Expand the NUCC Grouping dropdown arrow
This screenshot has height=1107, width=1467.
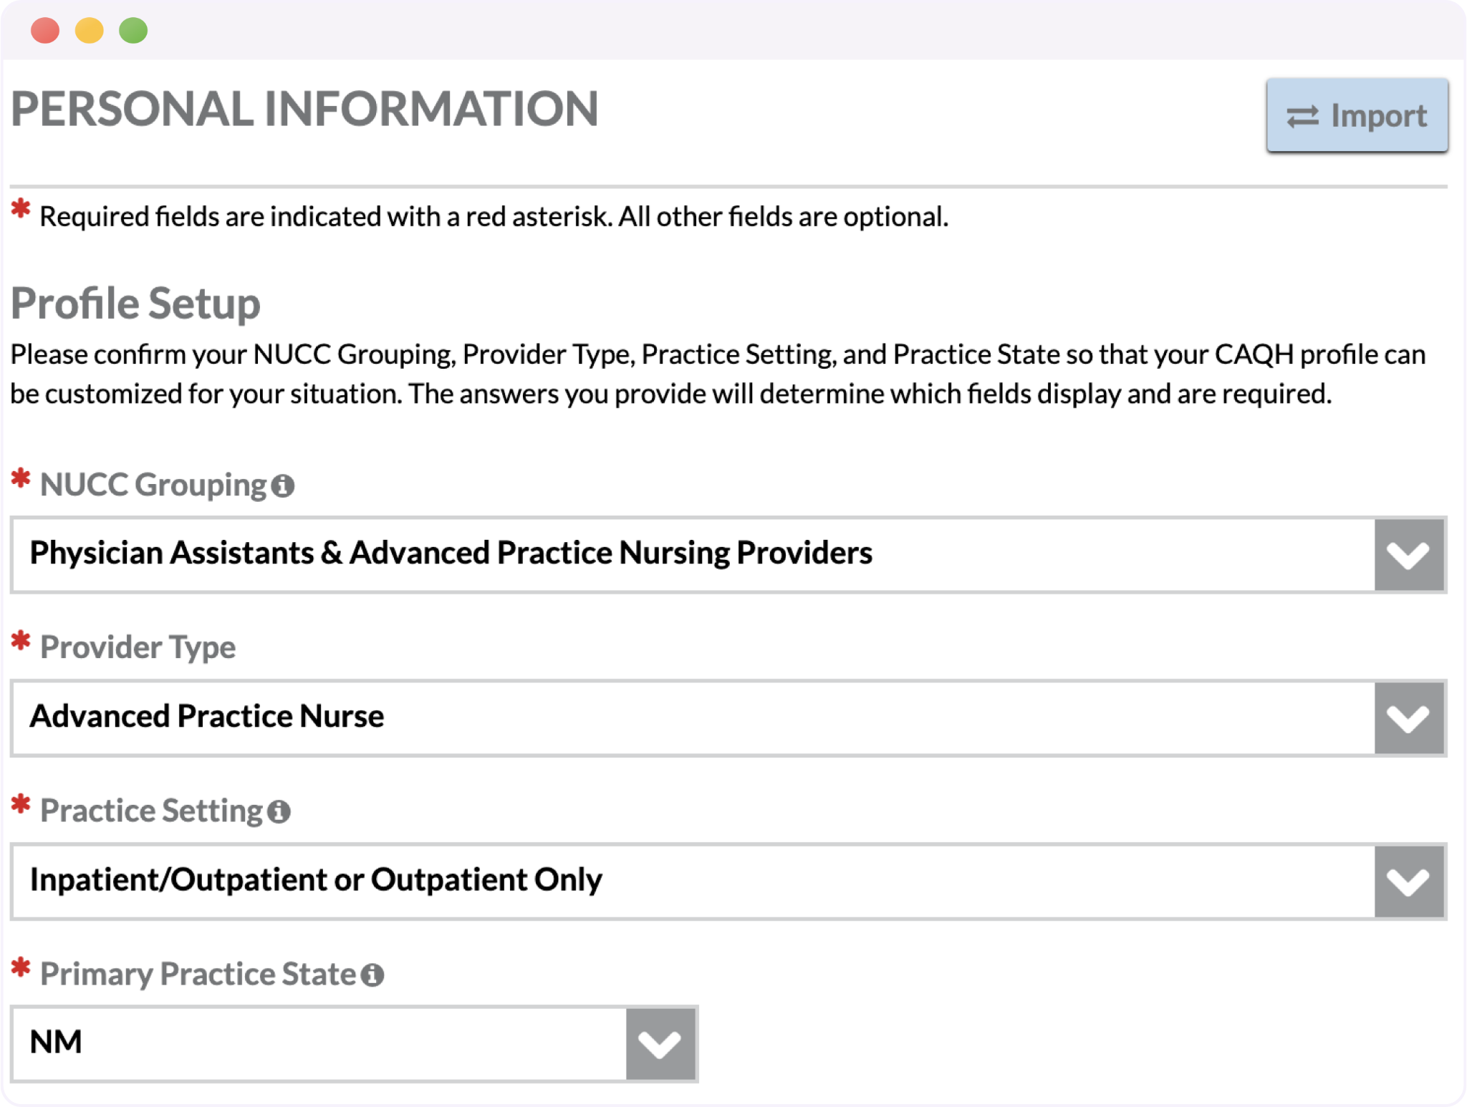1408,555
